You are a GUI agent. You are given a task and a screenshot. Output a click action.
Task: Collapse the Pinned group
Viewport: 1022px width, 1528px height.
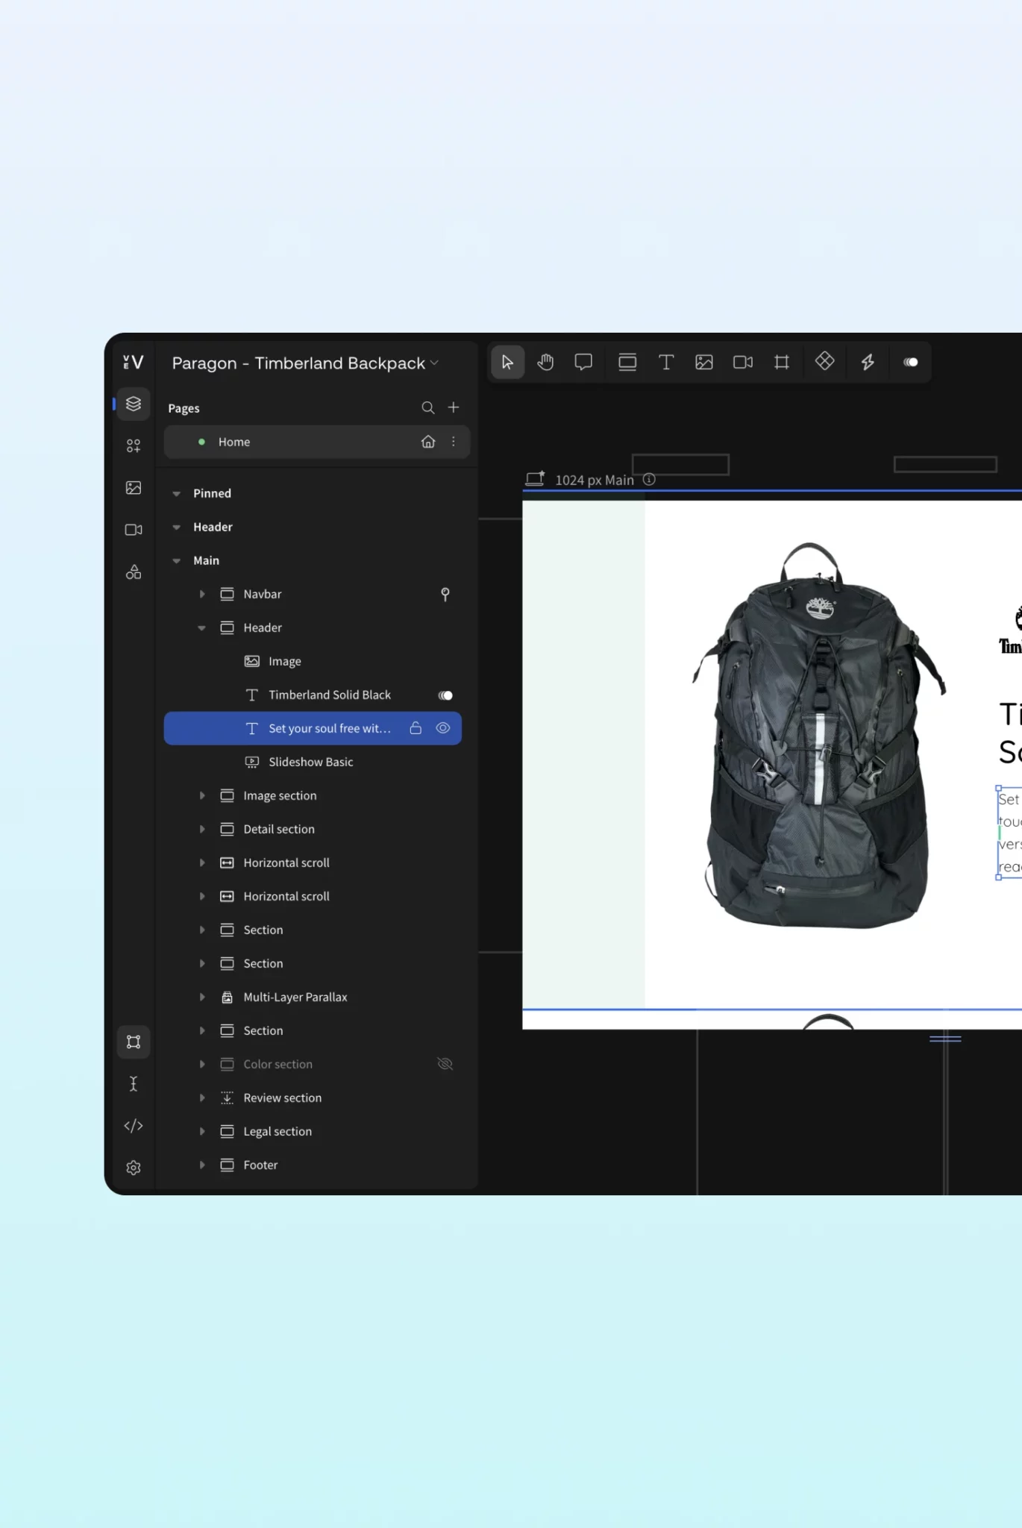[x=177, y=494]
